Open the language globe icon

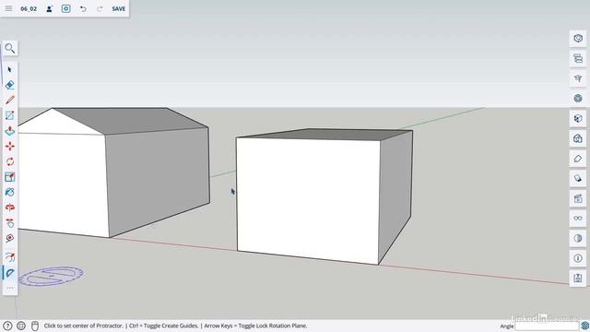[x=21, y=326]
